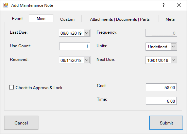The image size is (187, 134).
Task: Close the Add Maintenance Note dialog
Action: tap(179, 5)
